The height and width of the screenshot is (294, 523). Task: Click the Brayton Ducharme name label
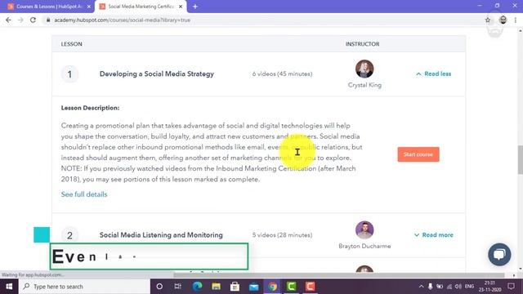364,246
